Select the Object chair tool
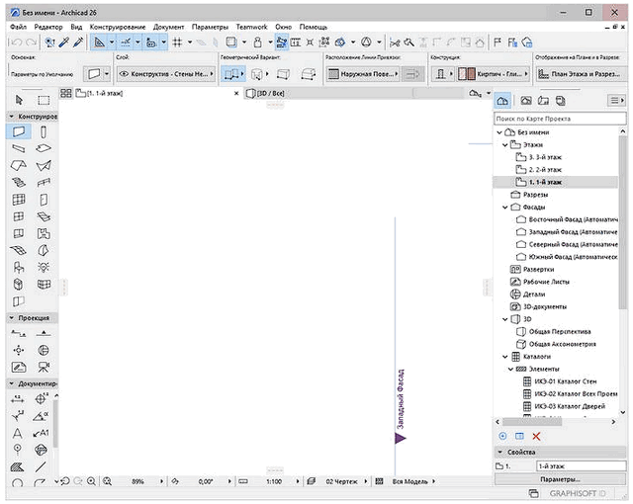 [x=19, y=267]
